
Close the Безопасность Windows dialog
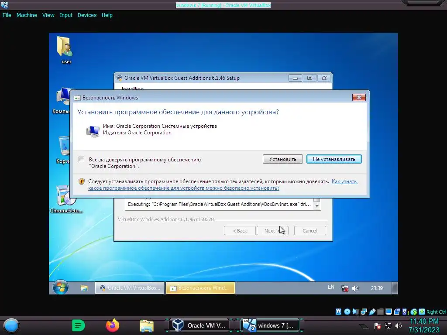pyautogui.click(x=359, y=97)
